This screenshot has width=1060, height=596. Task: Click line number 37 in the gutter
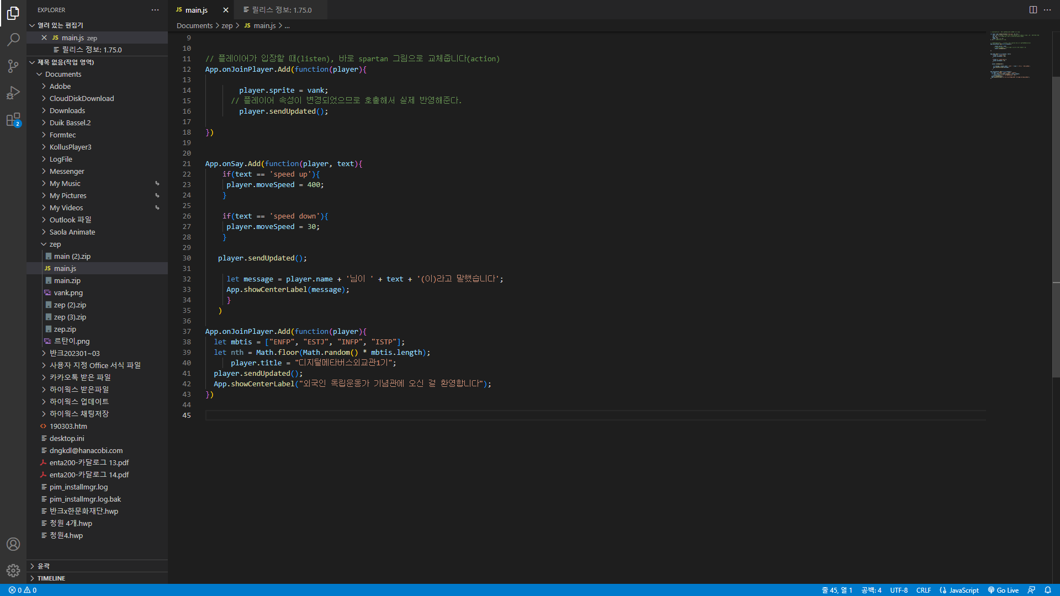187,332
